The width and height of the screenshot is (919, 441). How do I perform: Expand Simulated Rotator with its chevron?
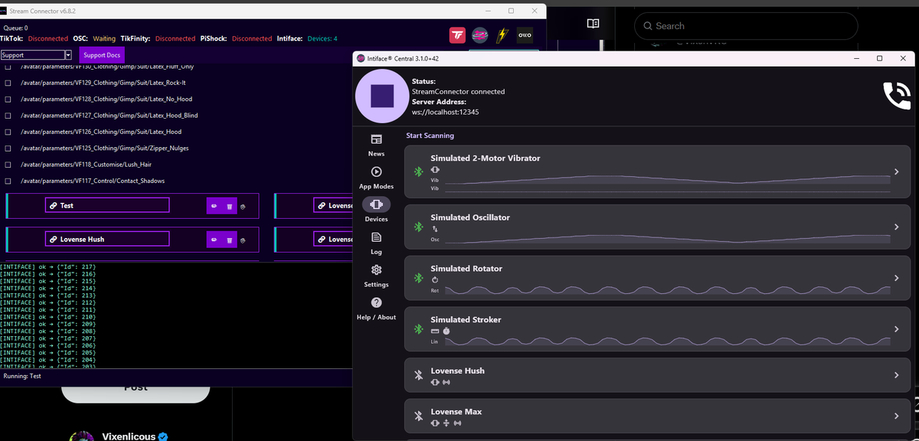(897, 279)
